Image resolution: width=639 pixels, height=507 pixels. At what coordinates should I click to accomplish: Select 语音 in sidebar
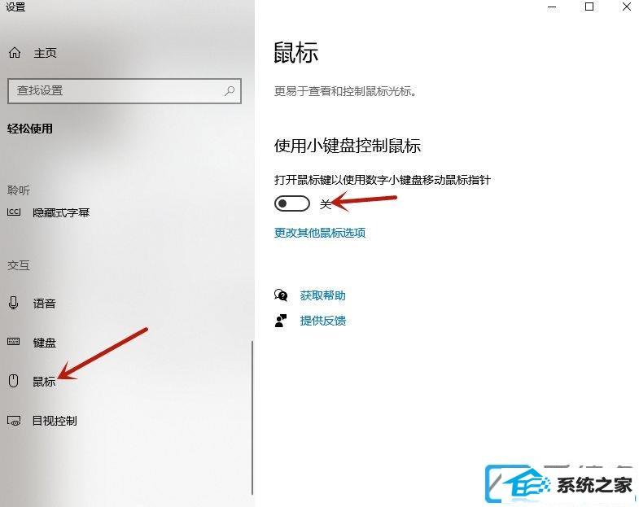pyautogui.click(x=44, y=304)
